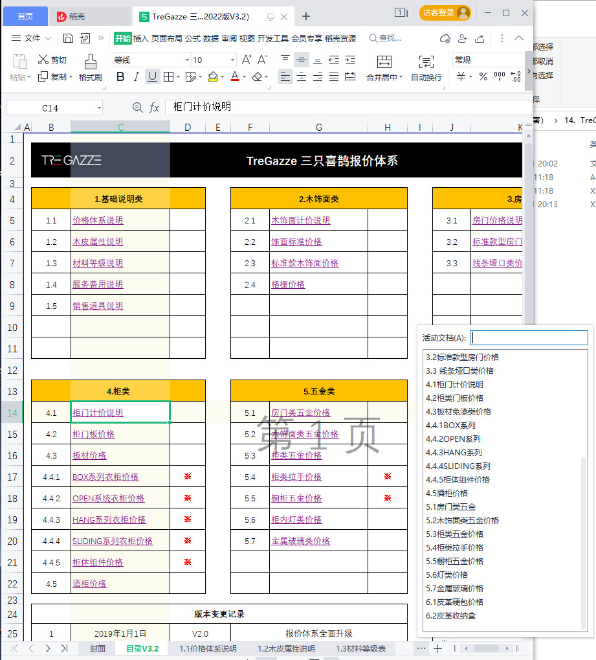Open the insert function fx dialog

(155, 108)
